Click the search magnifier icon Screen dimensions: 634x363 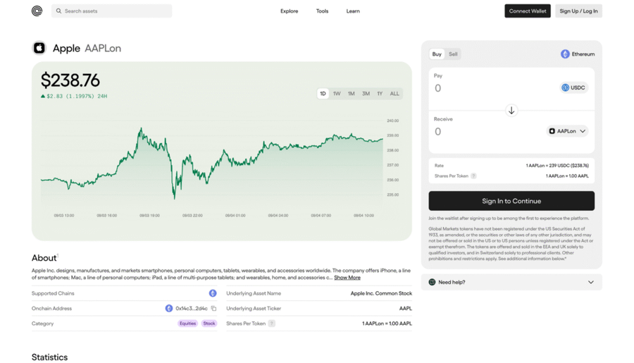point(58,11)
